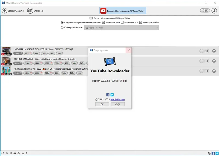
Task: Click OK in the About dialog
Action: [x=102, y=104]
